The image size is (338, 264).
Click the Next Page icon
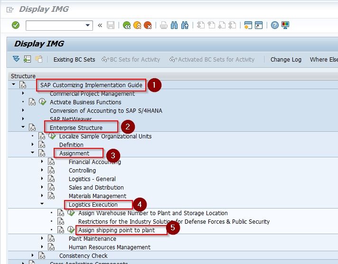[x=222, y=26]
